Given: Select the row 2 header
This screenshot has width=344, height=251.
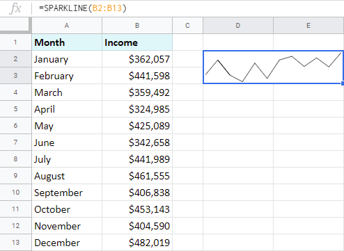Looking at the screenshot, I should 15,59.
